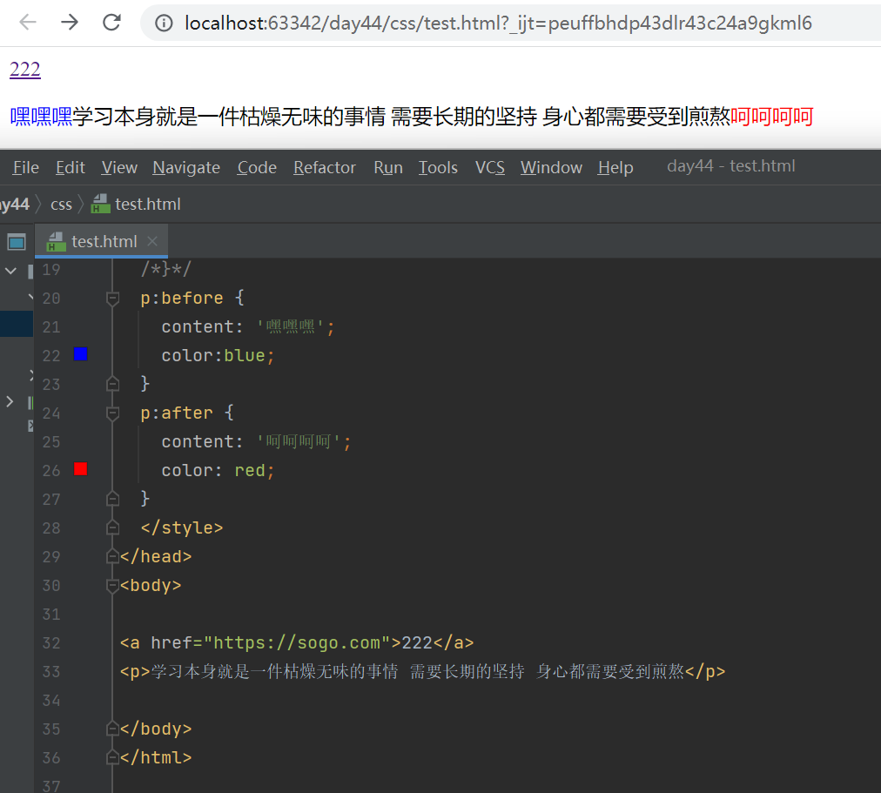Screen dimensions: 881x793
Task: Place cursor on 'color: red;' code
Action: (x=218, y=470)
